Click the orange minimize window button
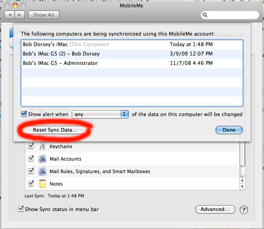This screenshot has height=229, width=264. click(15, 5)
